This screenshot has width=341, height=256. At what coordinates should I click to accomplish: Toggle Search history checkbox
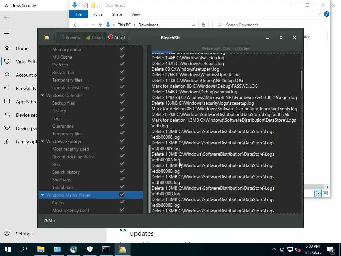[122, 171]
